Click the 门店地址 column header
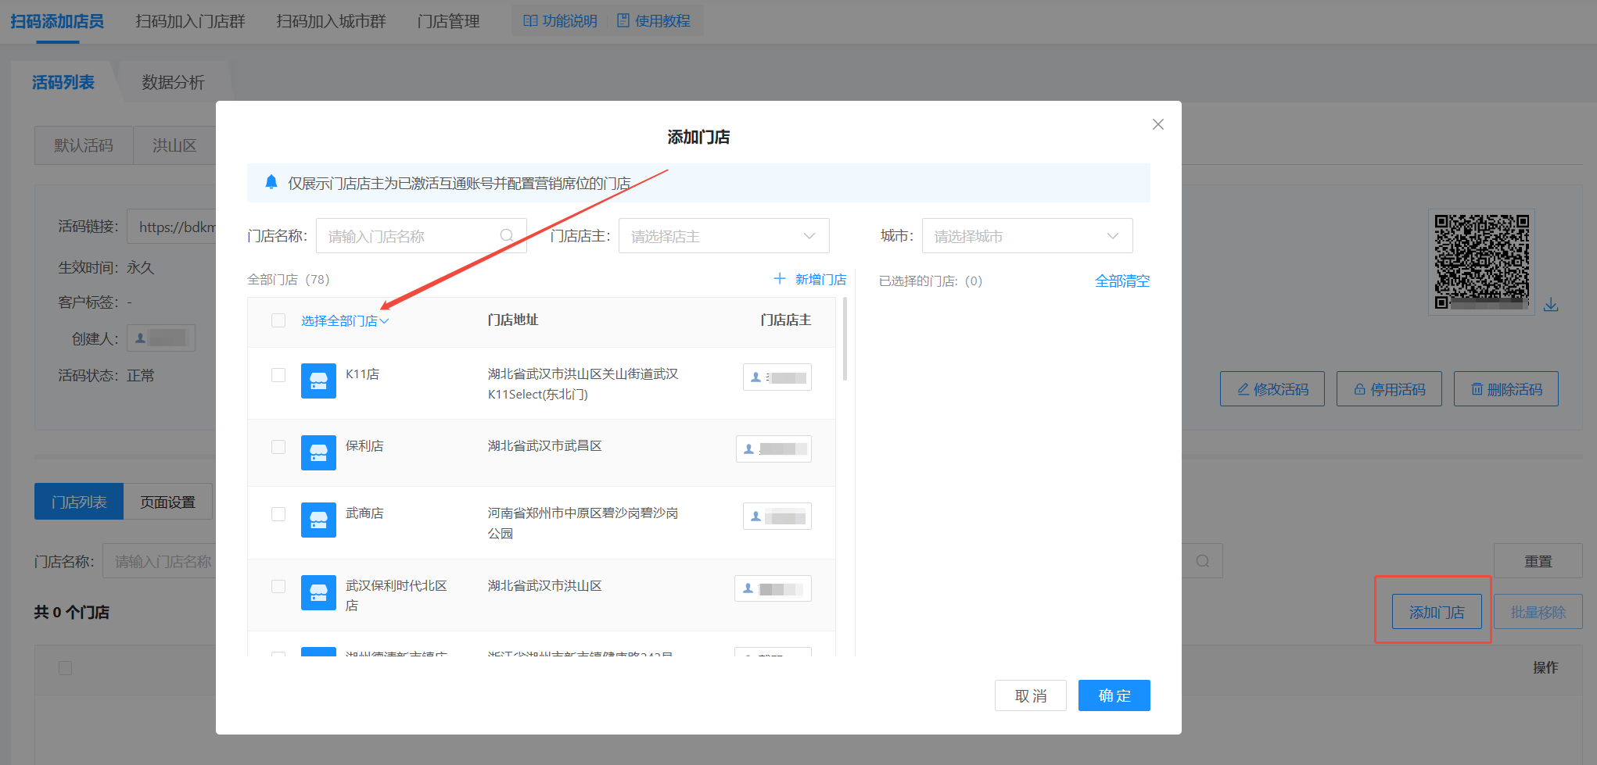 [513, 320]
